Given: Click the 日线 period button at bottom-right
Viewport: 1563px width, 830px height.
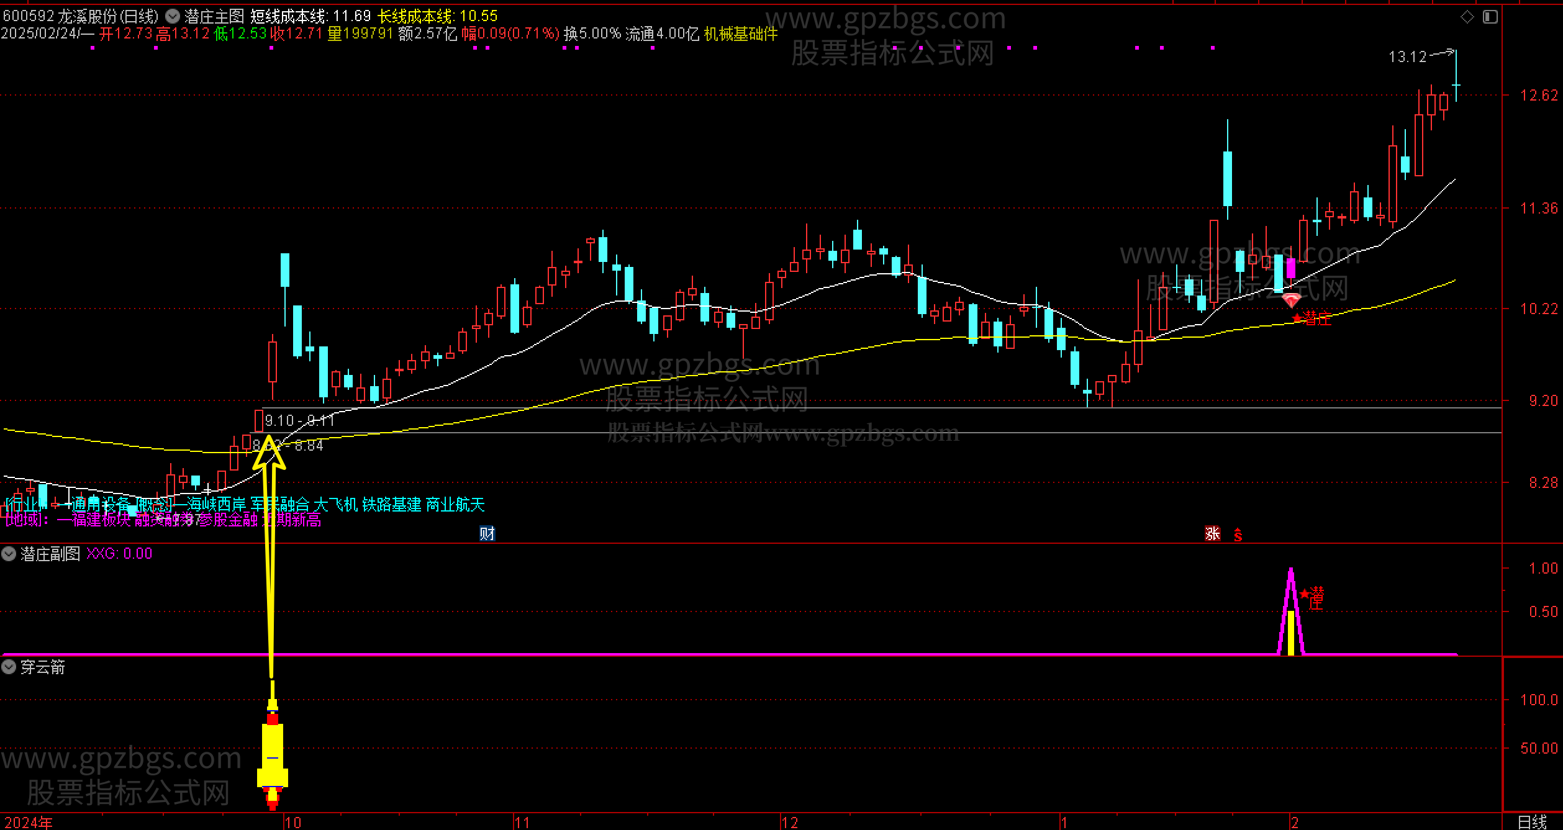Looking at the screenshot, I should [x=1532, y=822].
